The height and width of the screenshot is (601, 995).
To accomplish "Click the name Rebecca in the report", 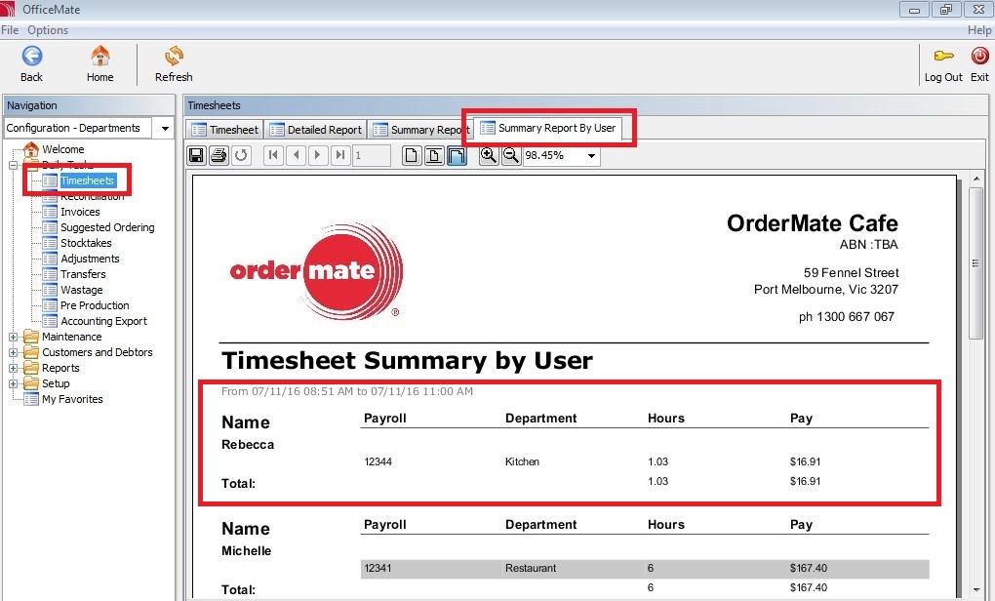I will click(x=248, y=445).
